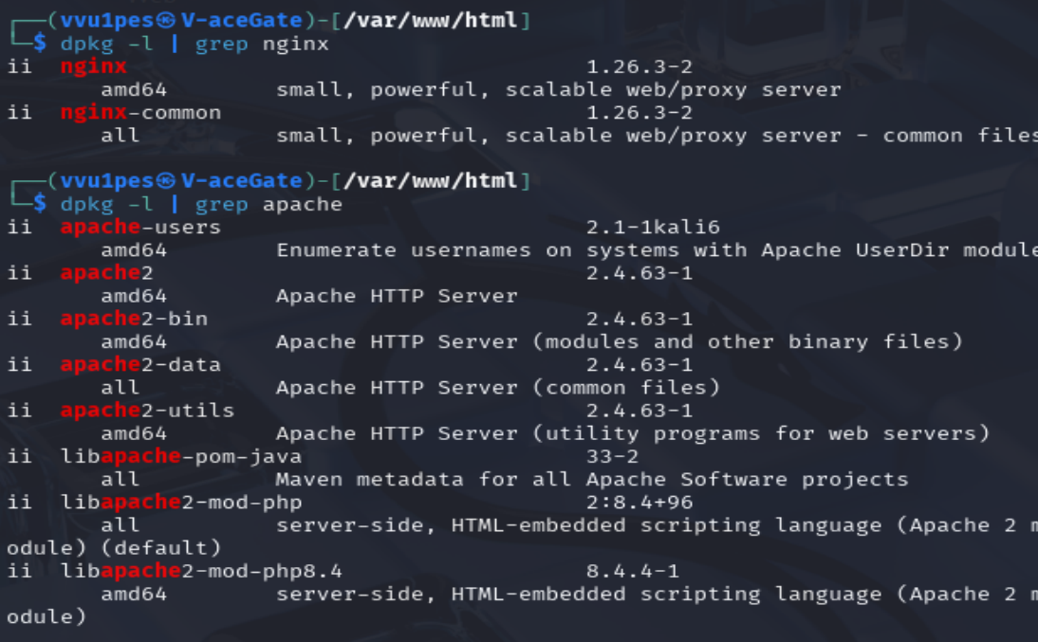Click the '(default)' text
The image size is (1038, 642).
(161, 548)
